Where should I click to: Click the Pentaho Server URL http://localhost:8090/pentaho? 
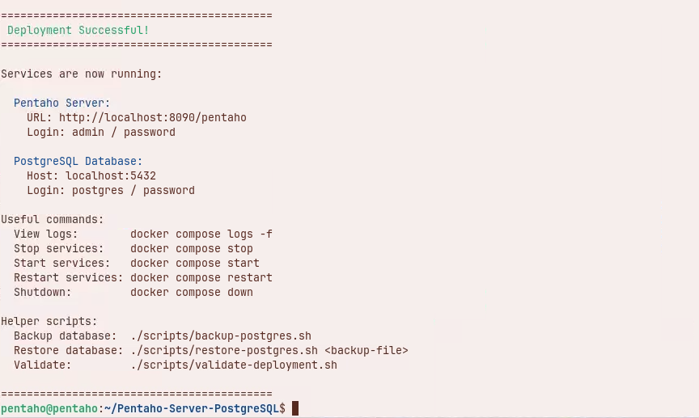[x=152, y=118]
